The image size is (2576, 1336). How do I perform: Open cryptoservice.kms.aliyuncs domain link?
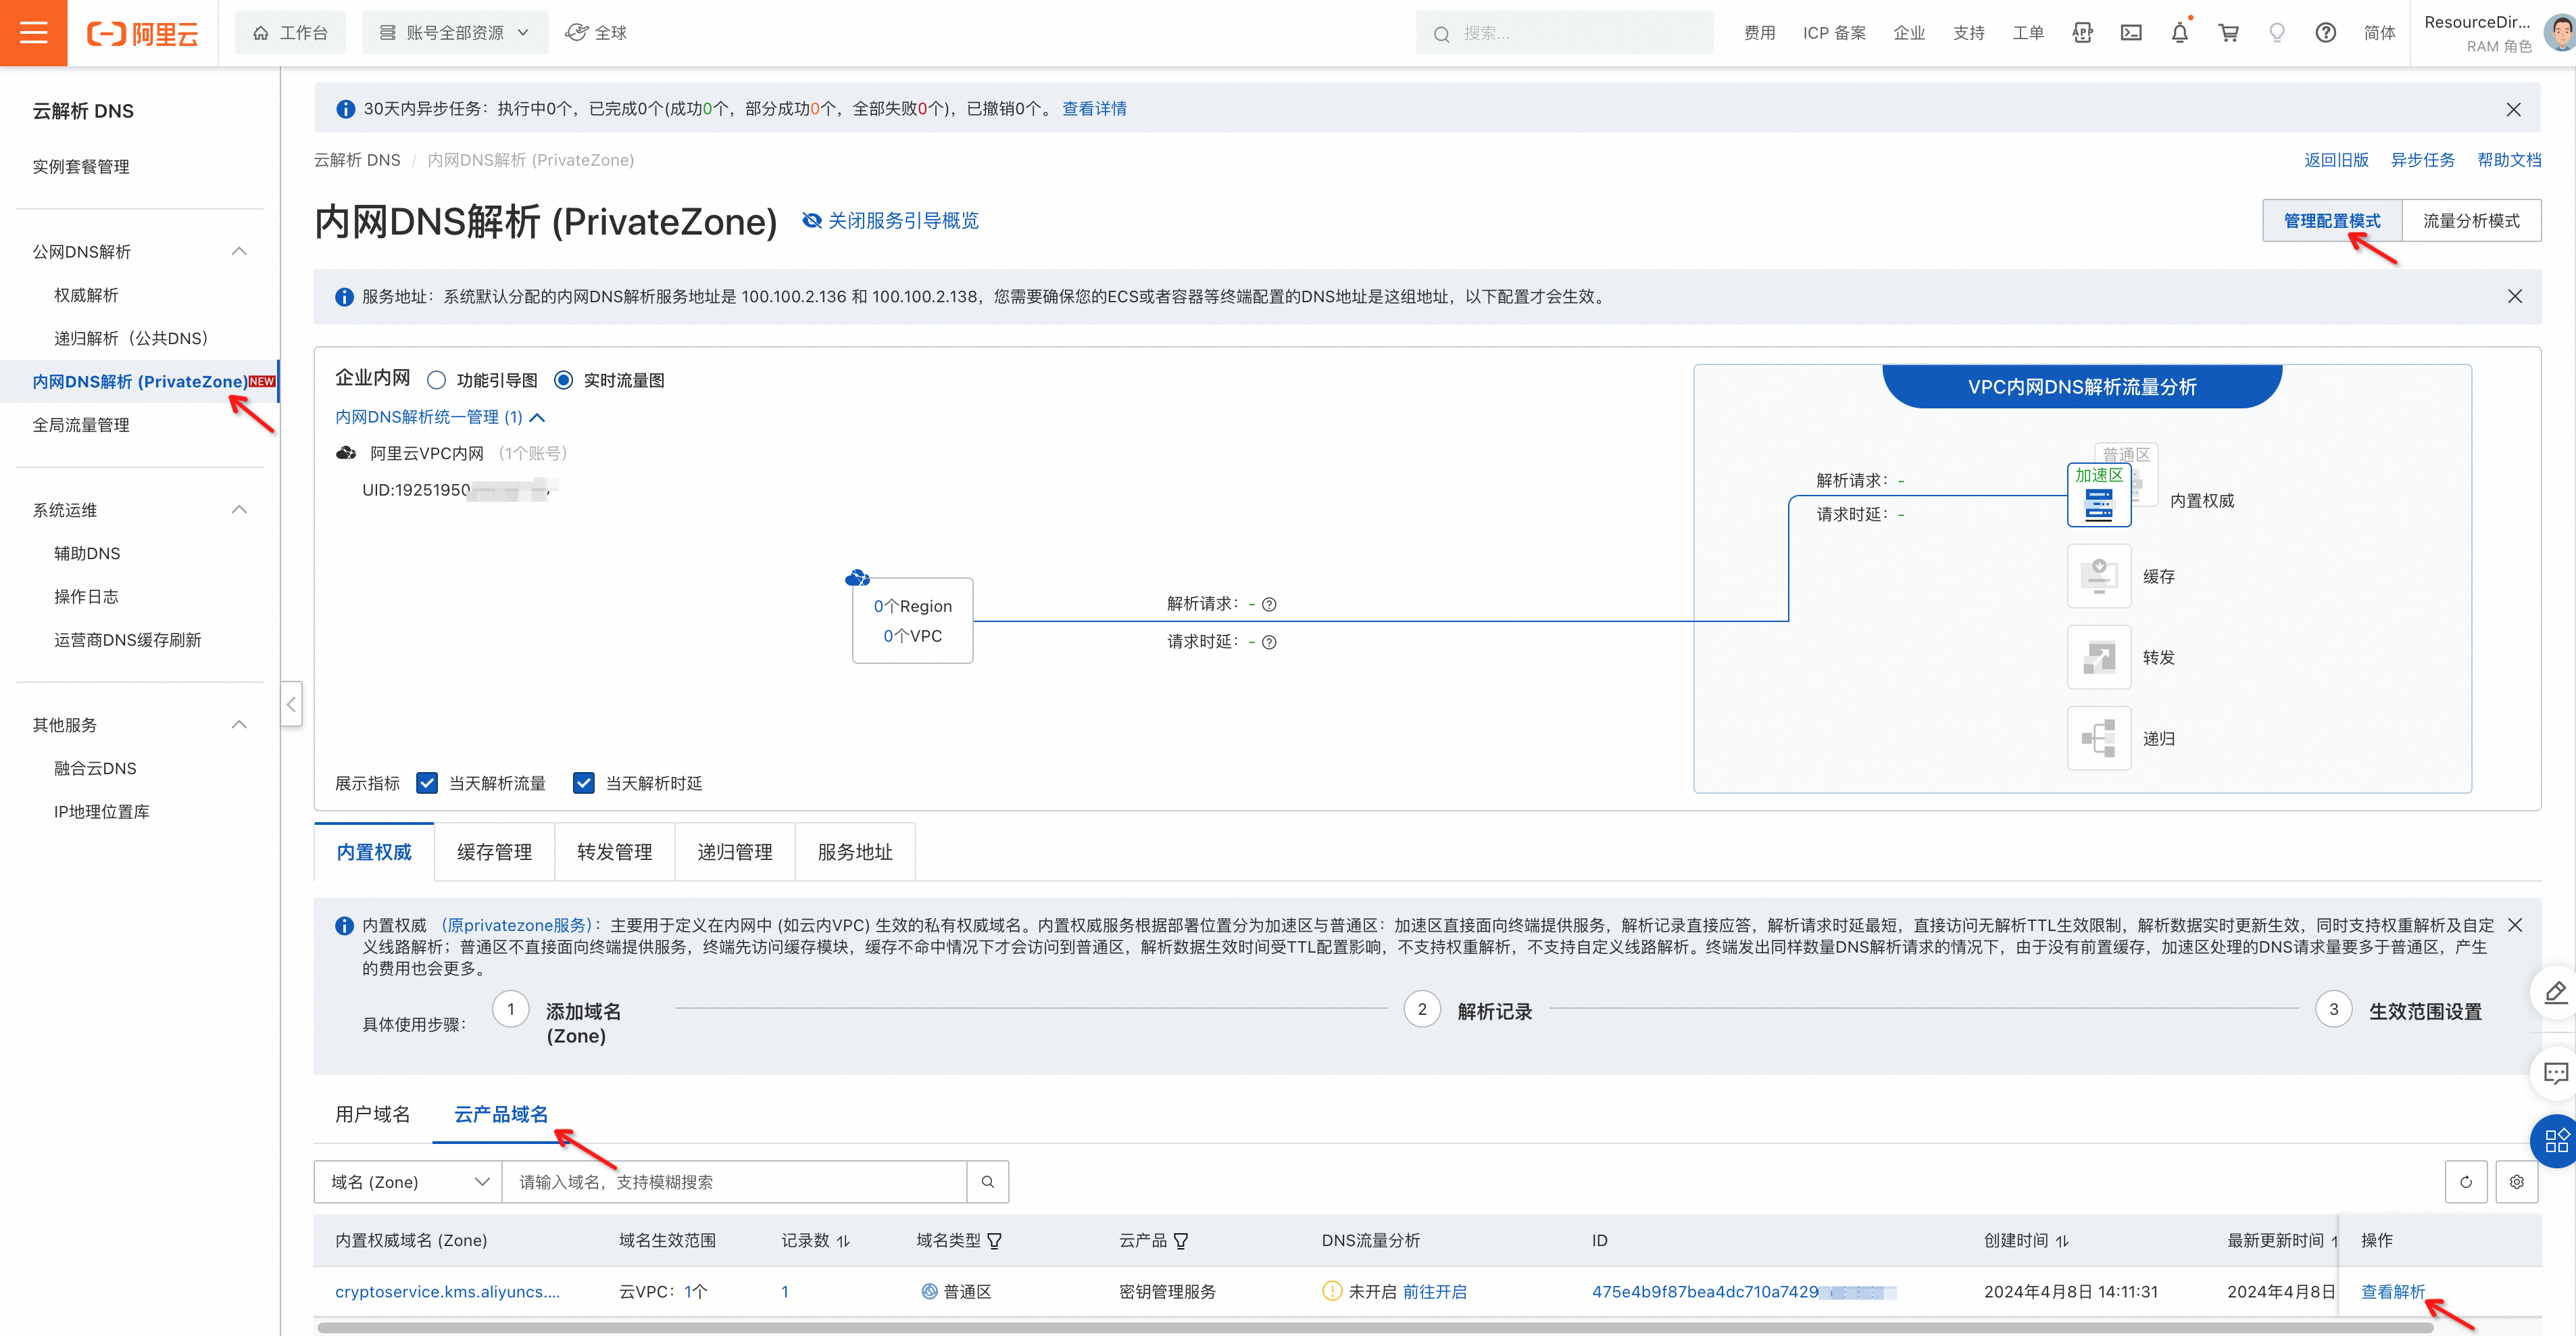447,1292
